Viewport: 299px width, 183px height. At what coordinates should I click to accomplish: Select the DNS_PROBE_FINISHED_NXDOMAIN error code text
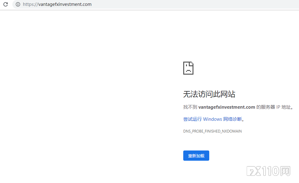click(212, 131)
